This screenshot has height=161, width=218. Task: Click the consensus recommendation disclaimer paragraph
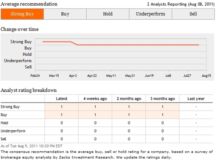107,154
